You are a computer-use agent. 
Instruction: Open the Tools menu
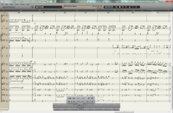tap(17, 4)
